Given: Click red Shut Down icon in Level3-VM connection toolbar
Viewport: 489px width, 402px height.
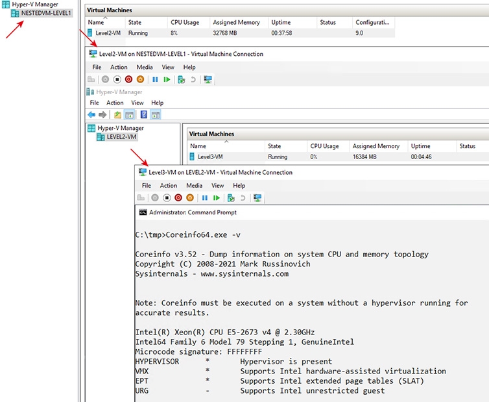Looking at the screenshot, I should click(178, 197).
